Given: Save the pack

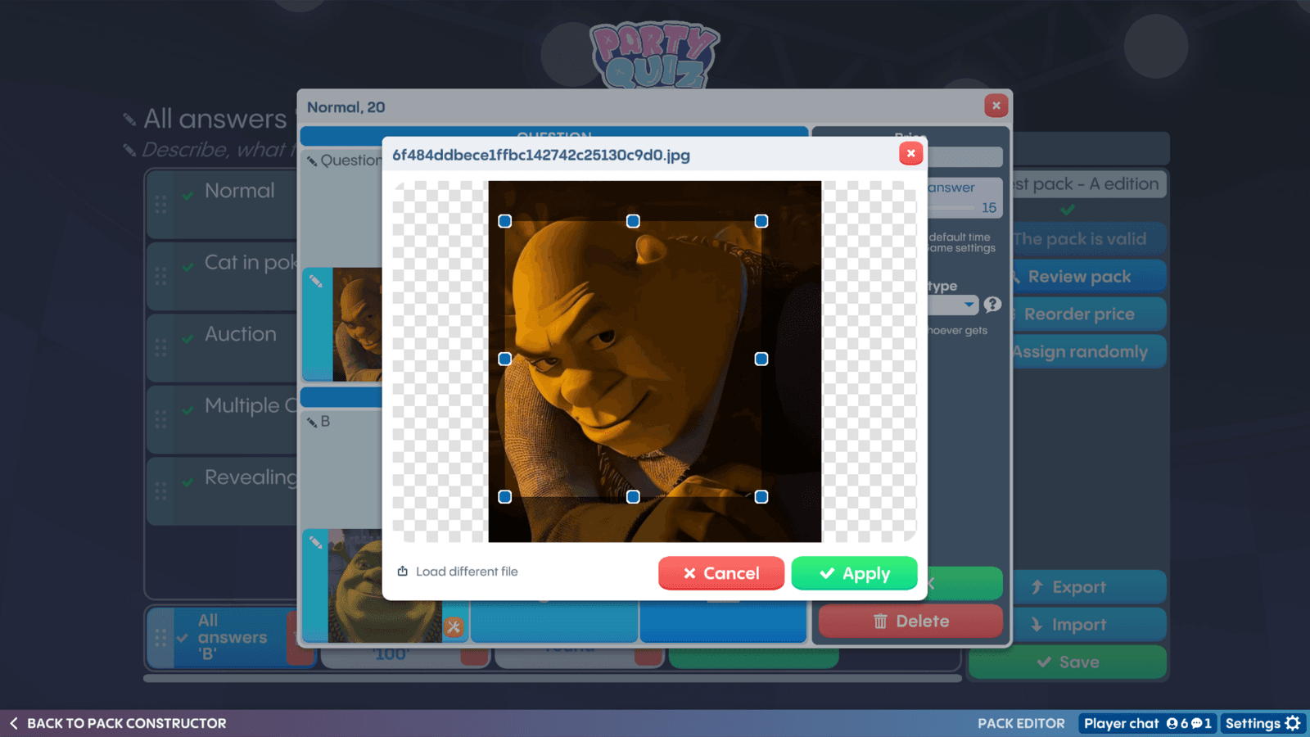Looking at the screenshot, I should point(1068,662).
